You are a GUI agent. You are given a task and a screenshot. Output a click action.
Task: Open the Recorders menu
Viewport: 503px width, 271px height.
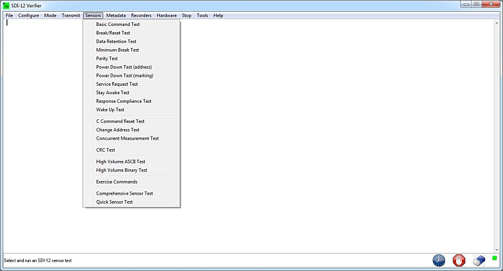click(141, 15)
